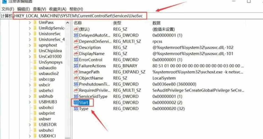Expand the UmPass tree node
Screen dimensions: 263x139
pos(30,22)
